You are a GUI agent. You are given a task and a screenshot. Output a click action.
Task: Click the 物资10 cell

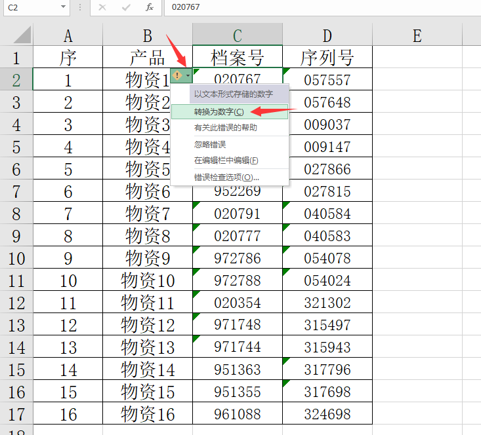[x=148, y=280]
